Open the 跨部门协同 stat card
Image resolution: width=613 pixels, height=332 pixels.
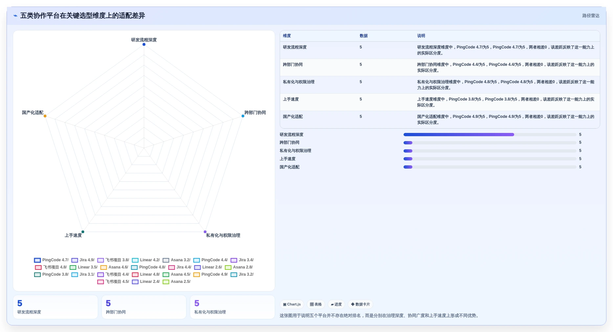(144, 307)
